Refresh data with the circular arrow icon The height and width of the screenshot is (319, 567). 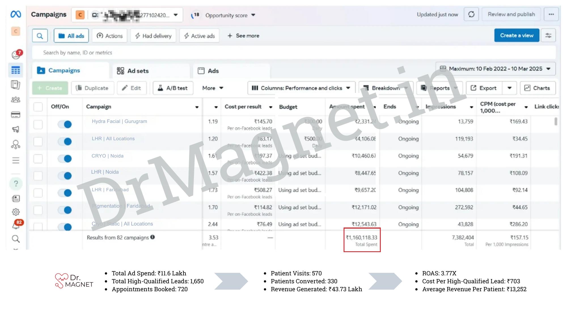(x=471, y=14)
